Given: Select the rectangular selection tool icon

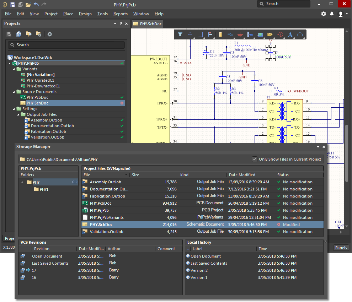Looking at the screenshot, I should [x=200, y=34].
